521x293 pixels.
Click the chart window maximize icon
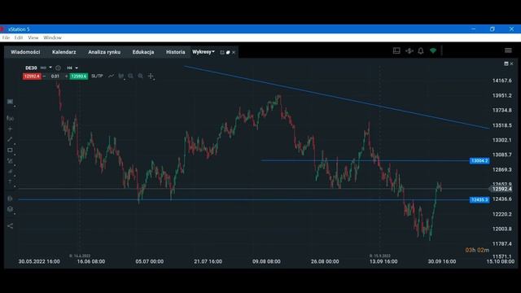tap(506, 63)
